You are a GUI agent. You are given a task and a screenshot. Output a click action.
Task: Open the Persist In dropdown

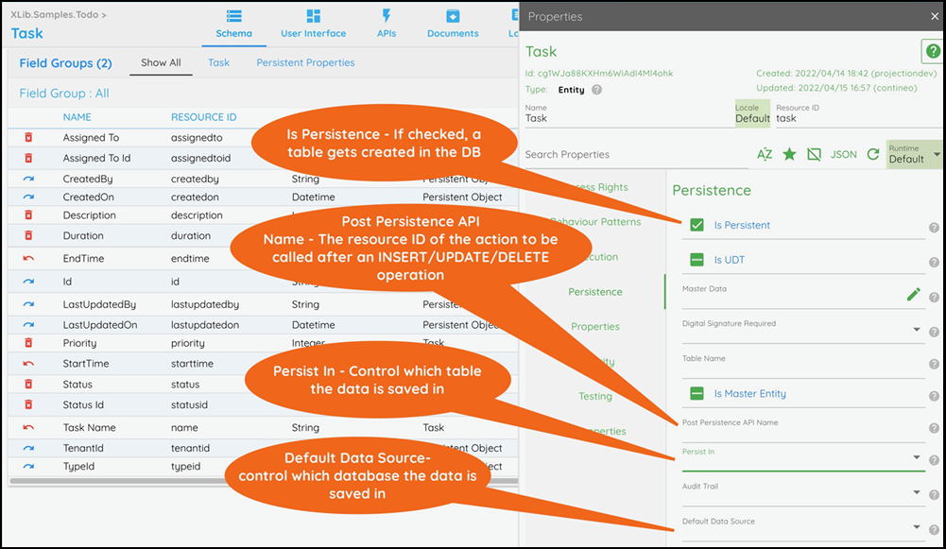916,458
